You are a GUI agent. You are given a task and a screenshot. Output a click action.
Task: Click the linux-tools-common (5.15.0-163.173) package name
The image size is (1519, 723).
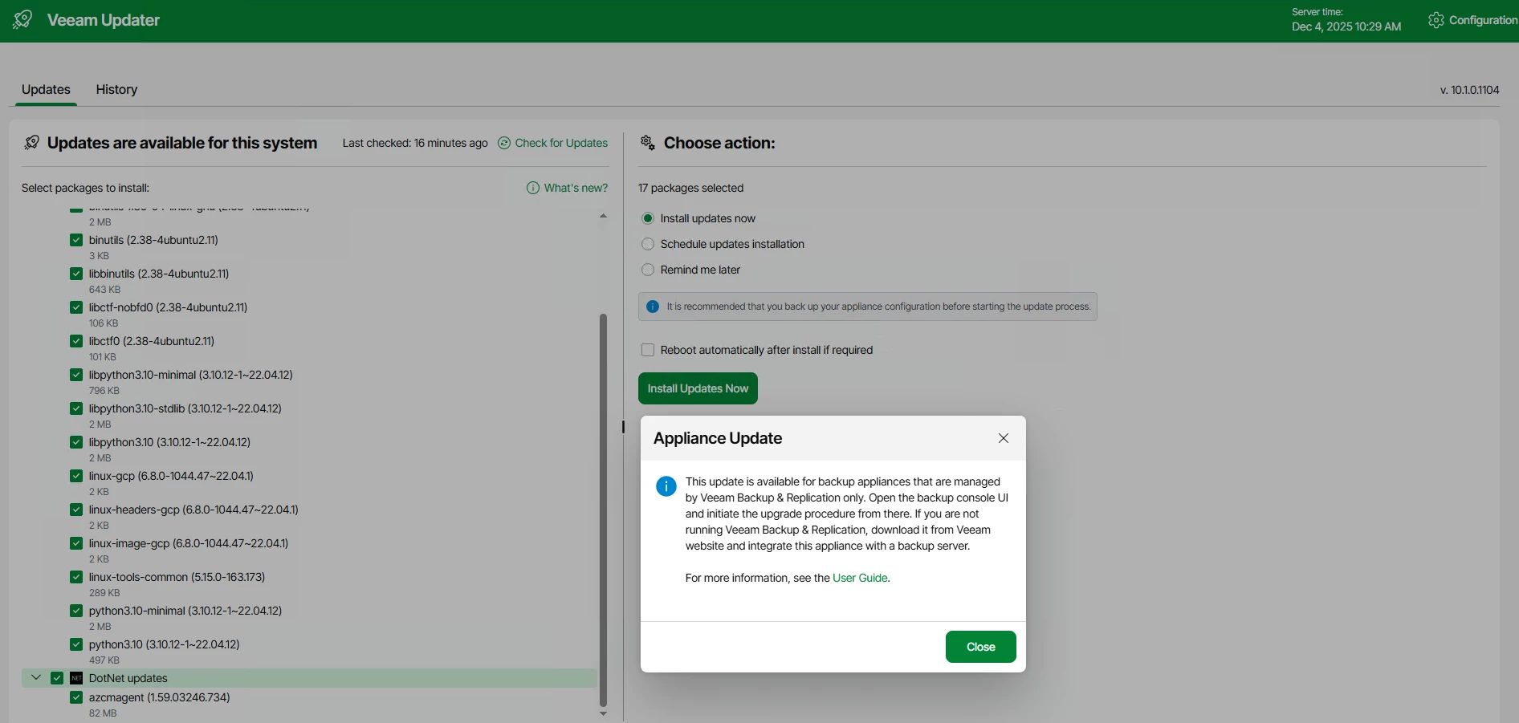coord(177,577)
